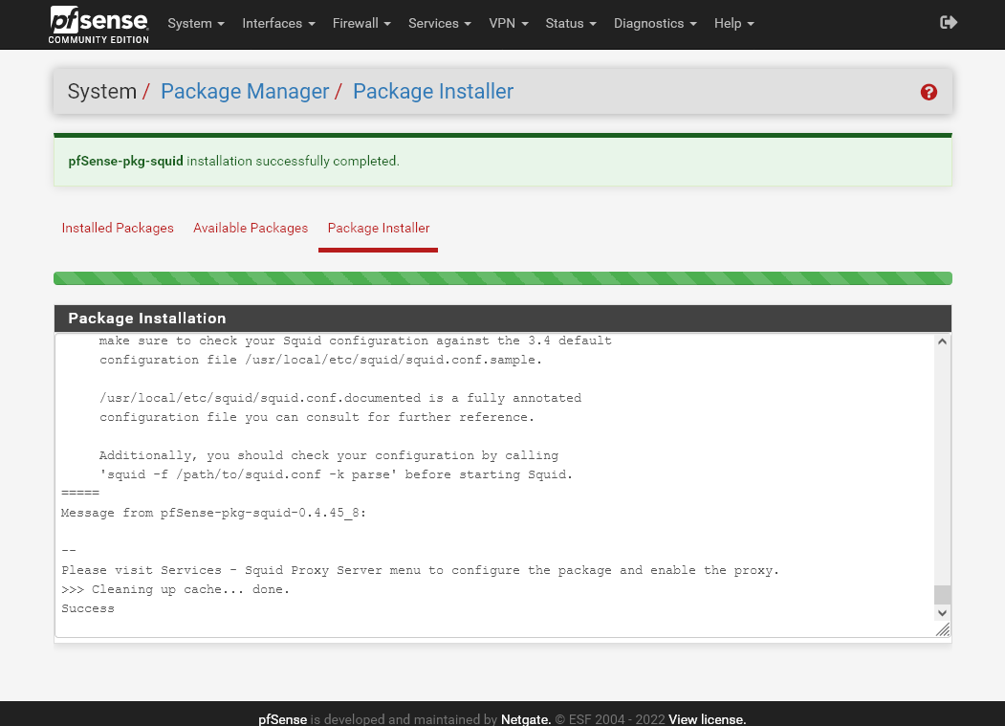This screenshot has height=726, width=1005.
Task: Select the Package Installer tab
Action: click(x=379, y=228)
